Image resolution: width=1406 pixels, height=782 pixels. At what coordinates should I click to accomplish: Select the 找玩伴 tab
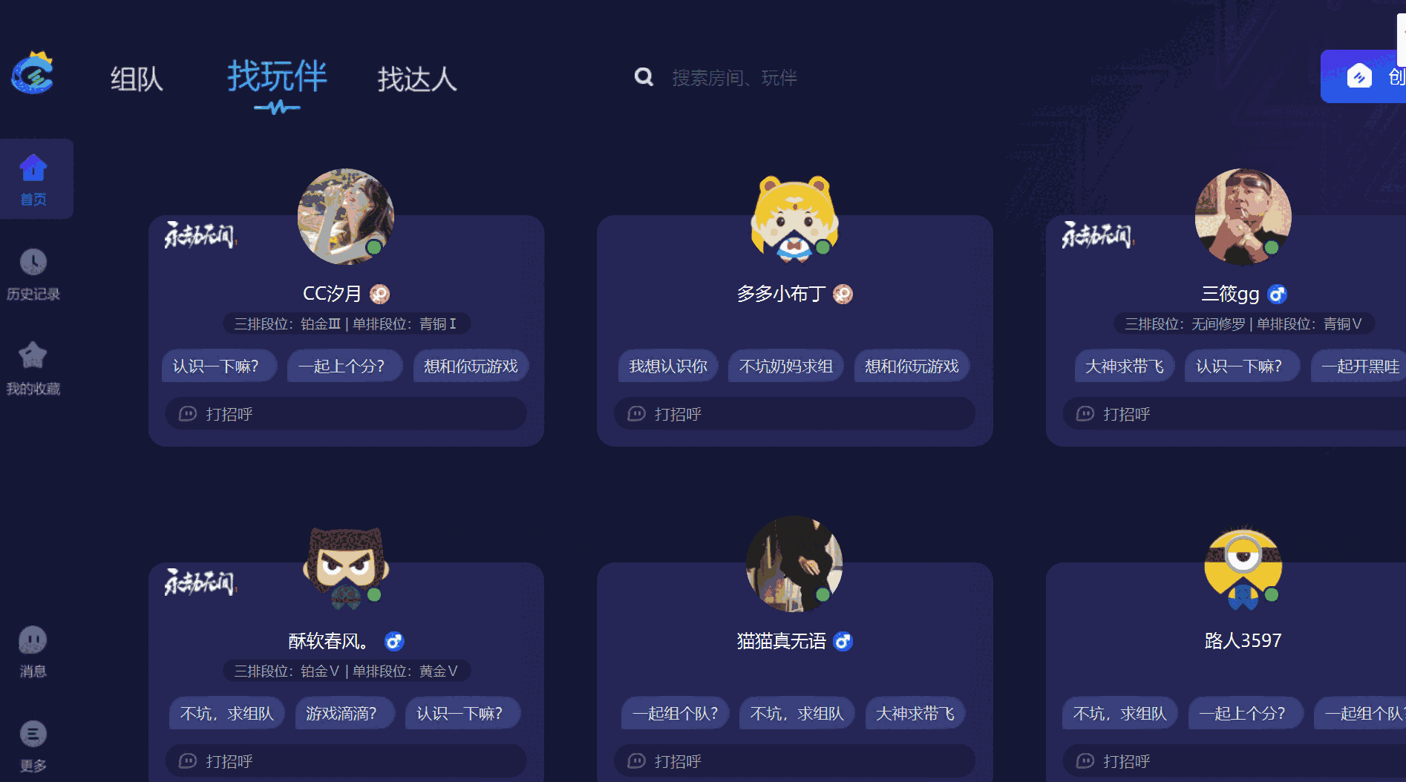click(x=277, y=76)
